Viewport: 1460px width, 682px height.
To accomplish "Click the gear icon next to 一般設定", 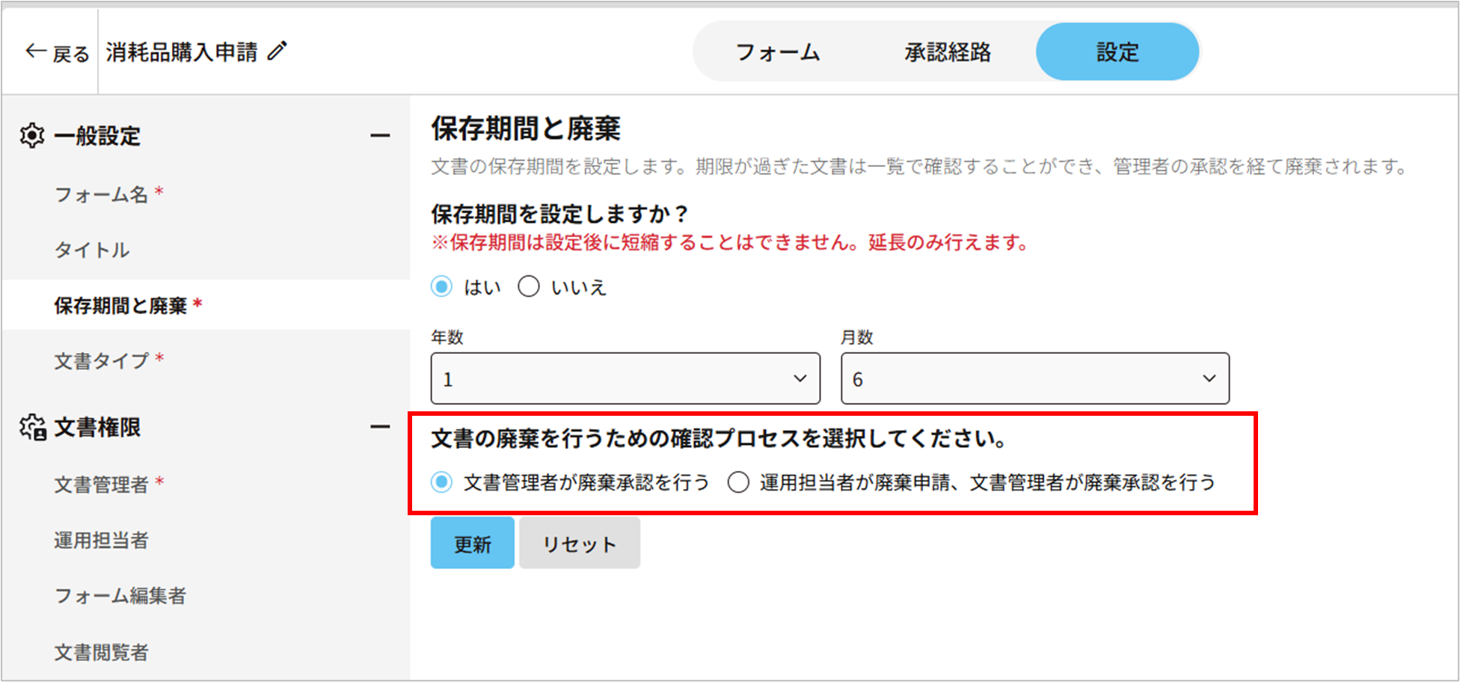I will pyautogui.click(x=32, y=136).
